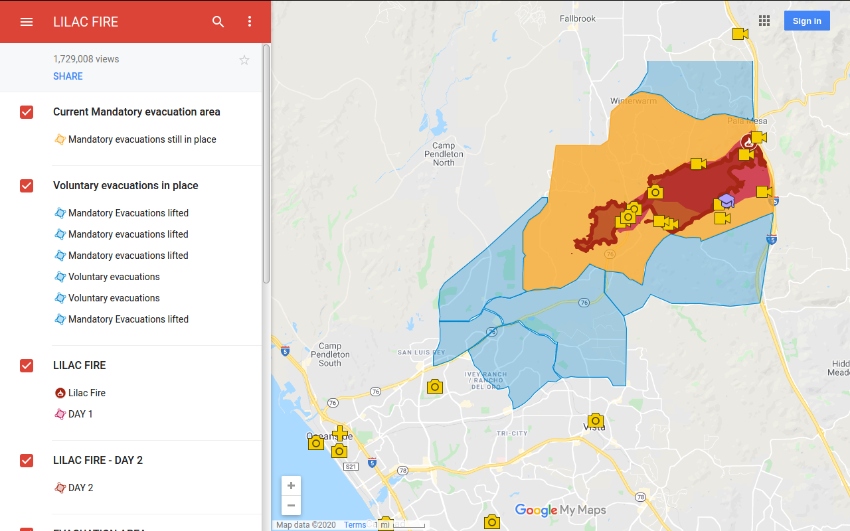Click the Winterwarm place label
The image size is (850, 531).
(x=634, y=101)
